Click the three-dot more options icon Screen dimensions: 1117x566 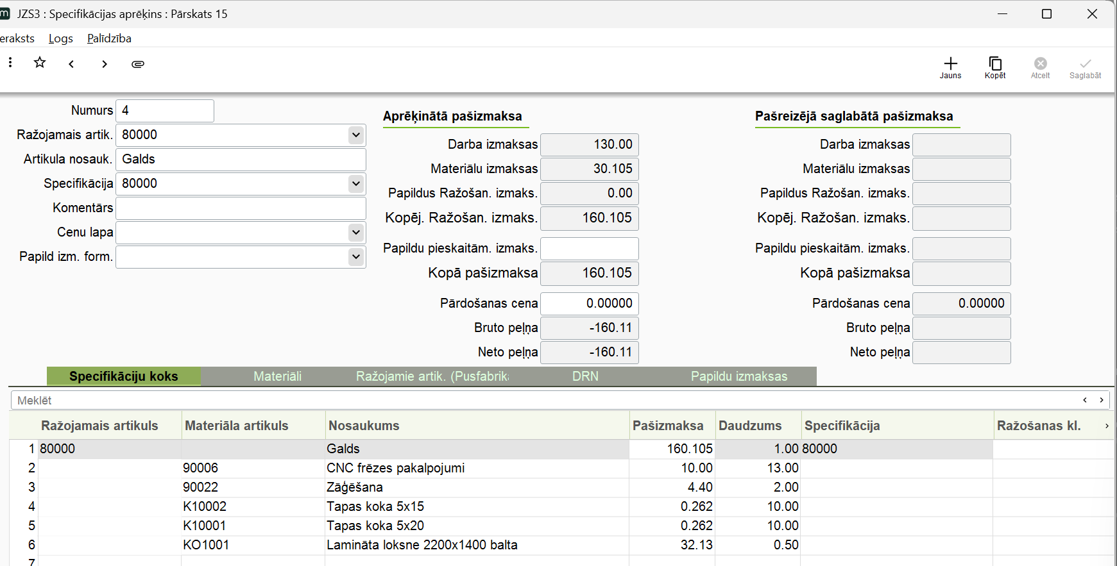click(10, 62)
